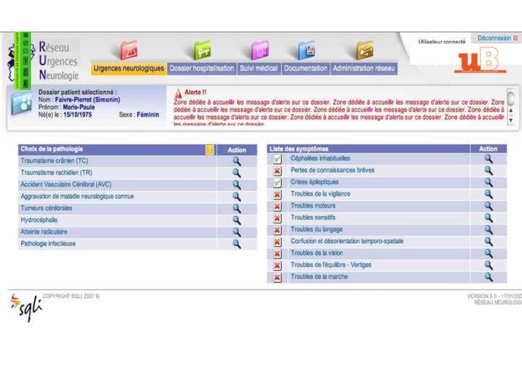Screen dimensions: 522x392
Task: Click the Tumeurs cérébrales row text
Action: [46, 209]
